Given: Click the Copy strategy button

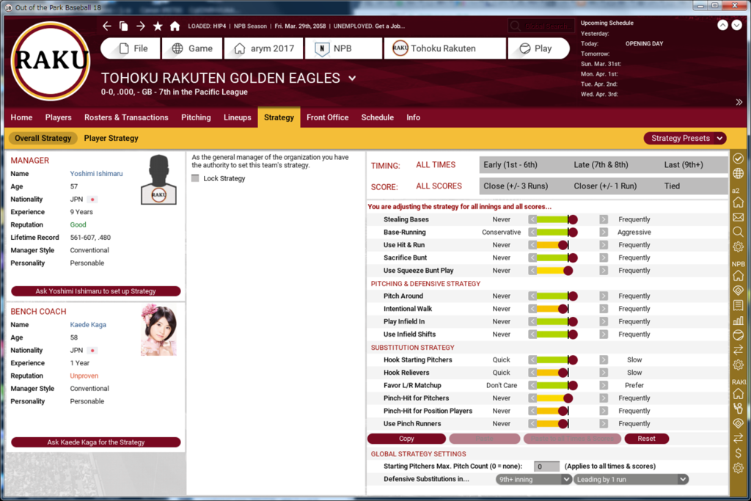Looking at the screenshot, I should (406, 438).
